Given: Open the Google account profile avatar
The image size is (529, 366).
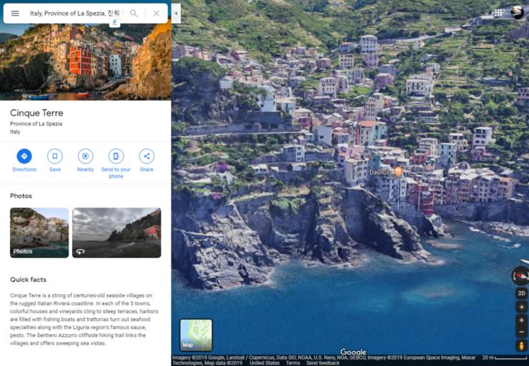Looking at the screenshot, I should pyautogui.click(x=518, y=13).
